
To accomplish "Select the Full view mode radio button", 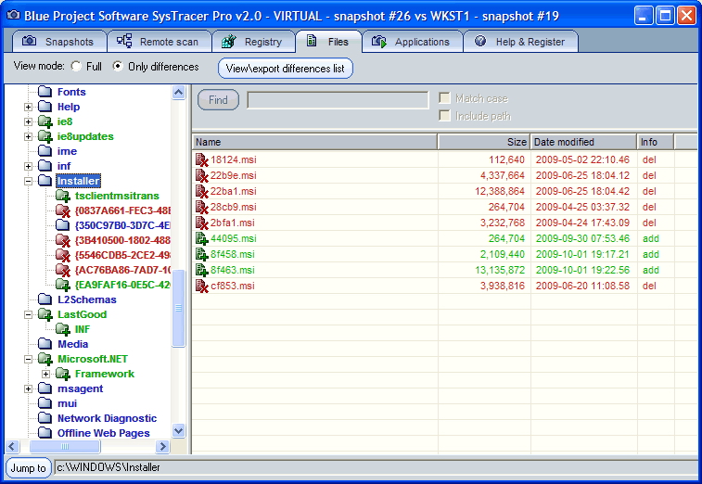I will (76, 67).
